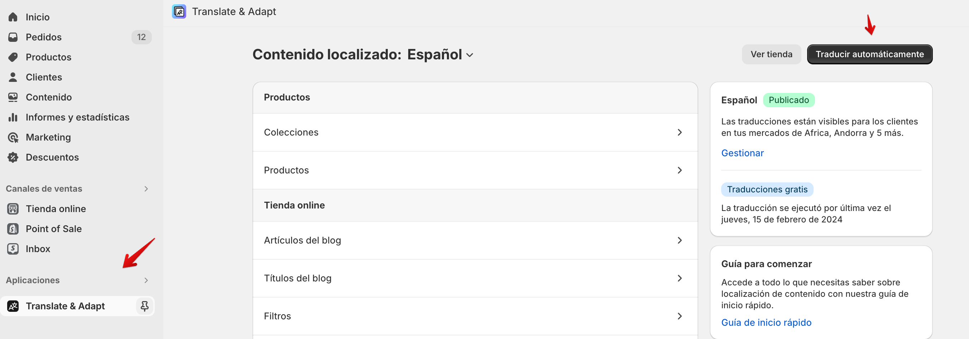Screen dimensions: 969x339
Task: Click the Ver tienda button
Action: 771,54
